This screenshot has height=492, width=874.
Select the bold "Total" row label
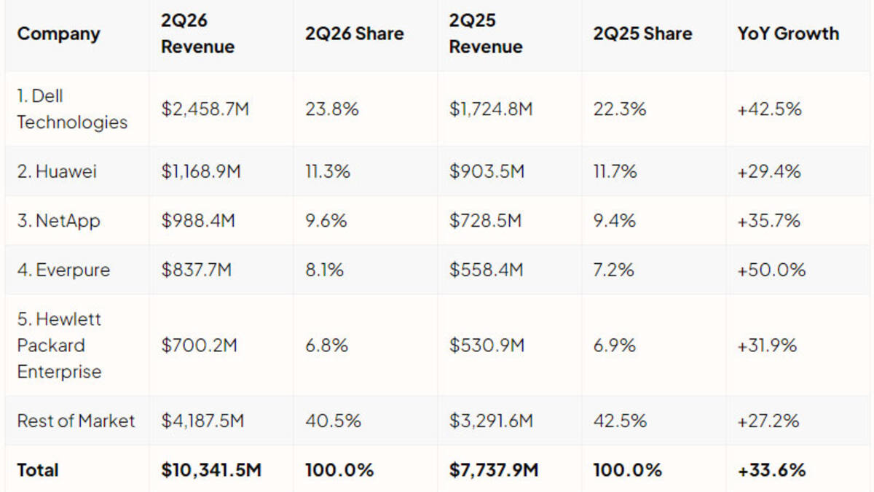coord(38,470)
